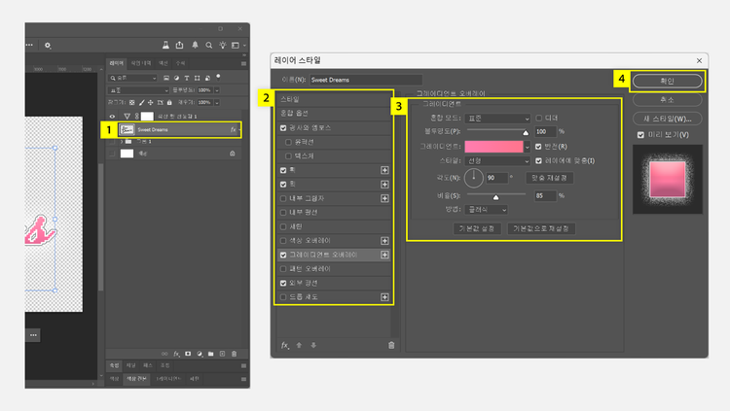The height and width of the screenshot is (411, 730).
Task: Click plus button on Gradient Overlay row
Action: pyautogui.click(x=384, y=255)
